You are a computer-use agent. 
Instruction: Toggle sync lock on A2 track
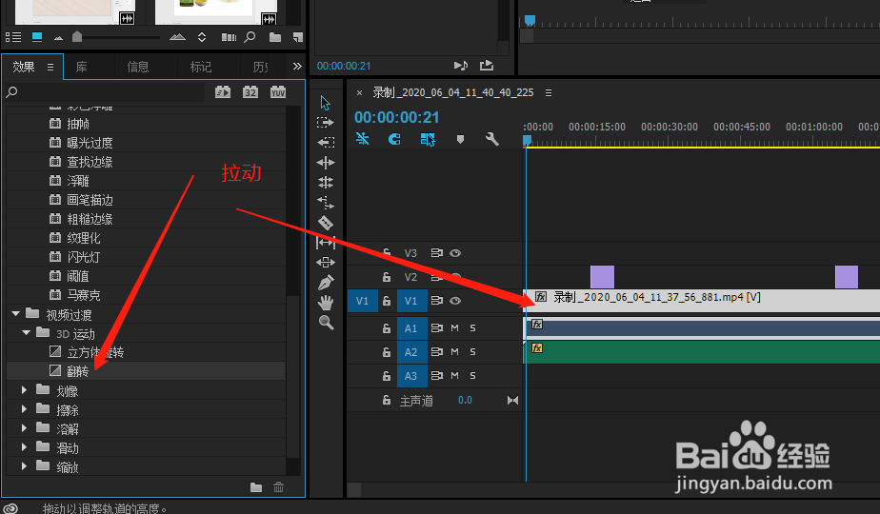coord(436,352)
